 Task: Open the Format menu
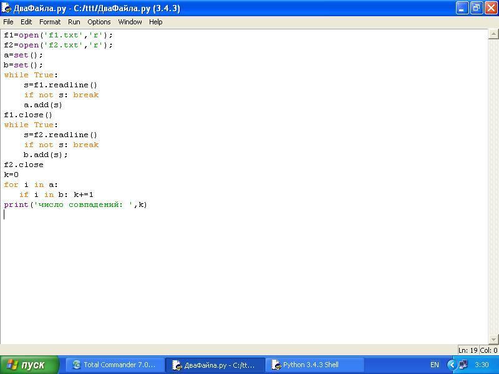click(x=50, y=22)
